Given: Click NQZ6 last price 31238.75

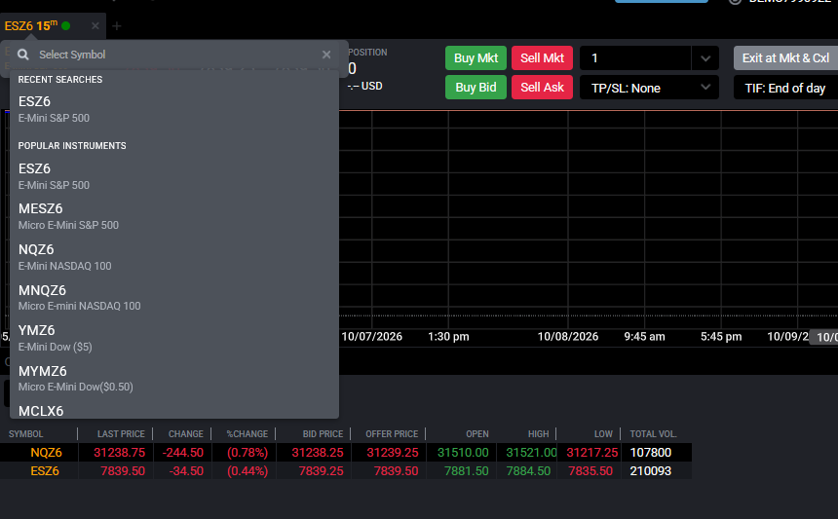Looking at the screenshot, I should 119,452.
